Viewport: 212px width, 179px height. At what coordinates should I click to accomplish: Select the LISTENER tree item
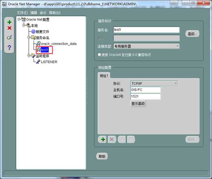click(49, 62)
